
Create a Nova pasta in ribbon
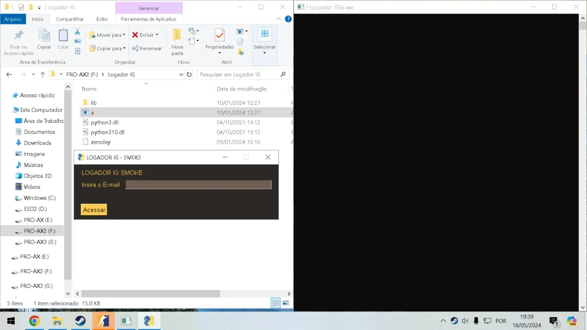tap(177, 42)
